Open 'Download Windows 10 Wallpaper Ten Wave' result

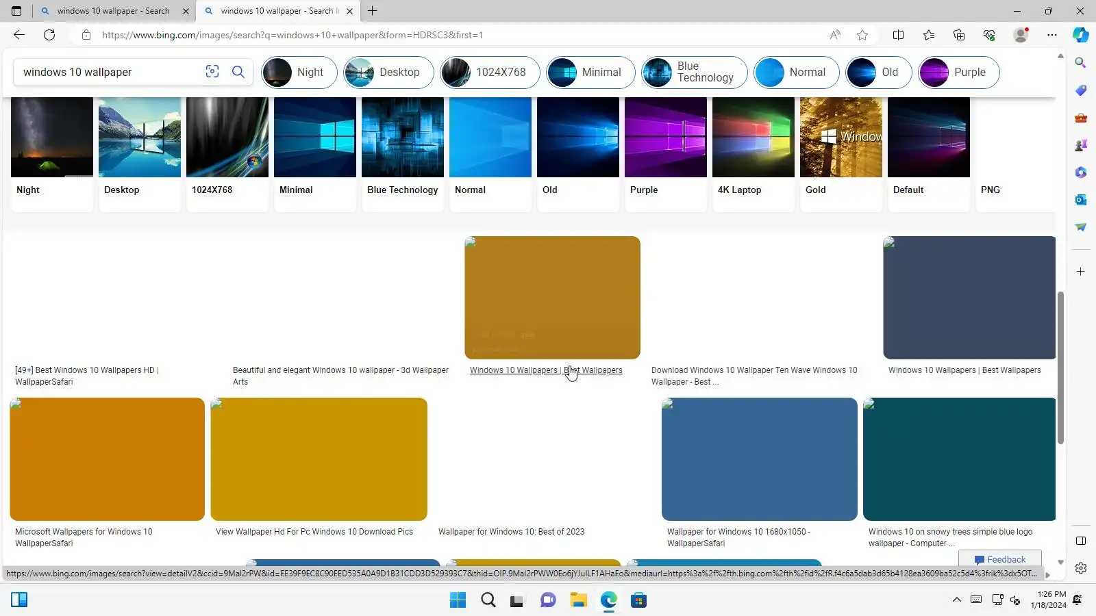point(754,376)
